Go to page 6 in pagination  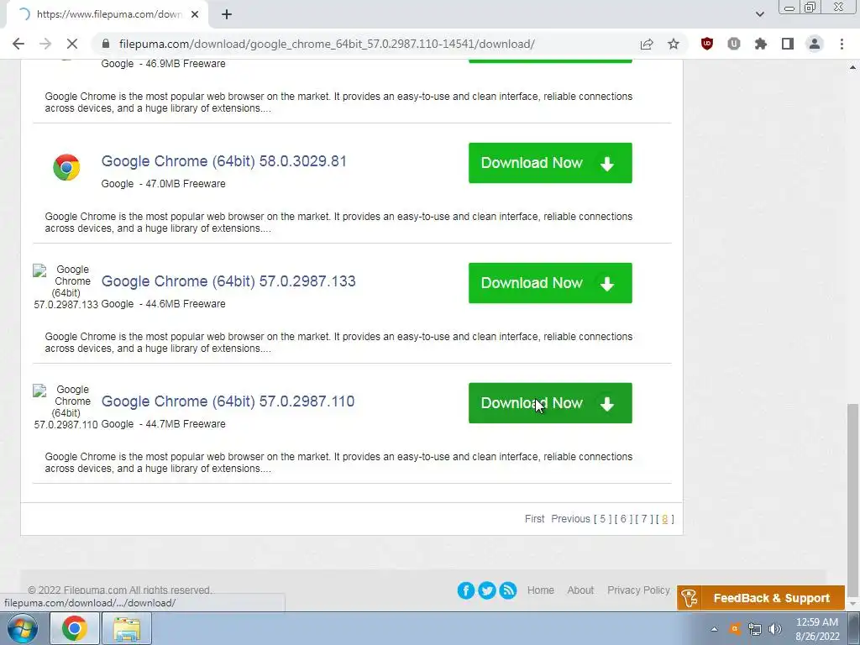coord(623,519)
